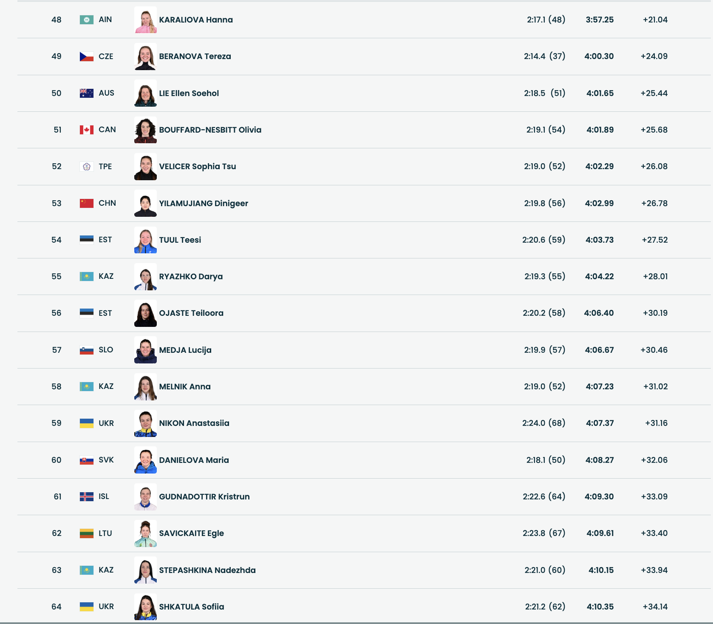Click MEDJA Lucija's finish time 4:06.67

pyautogui.click(x=599, y=350)
